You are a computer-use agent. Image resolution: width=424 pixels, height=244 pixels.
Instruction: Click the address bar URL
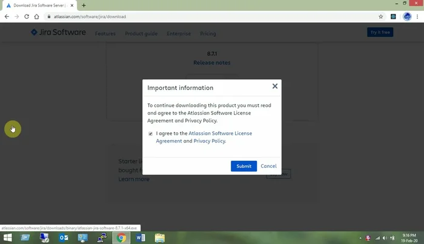tap(90, 16)
